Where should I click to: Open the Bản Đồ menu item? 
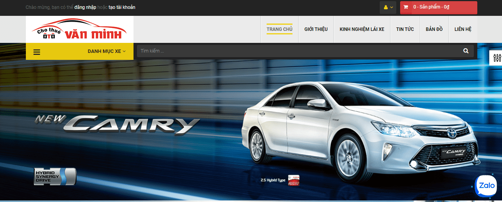434,29
